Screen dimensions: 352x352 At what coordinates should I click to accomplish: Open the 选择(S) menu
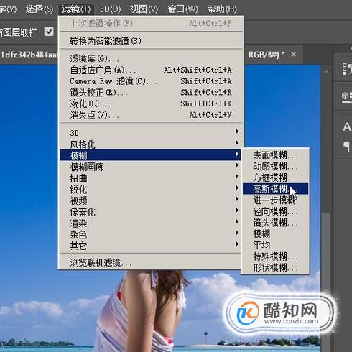(40, 9)
